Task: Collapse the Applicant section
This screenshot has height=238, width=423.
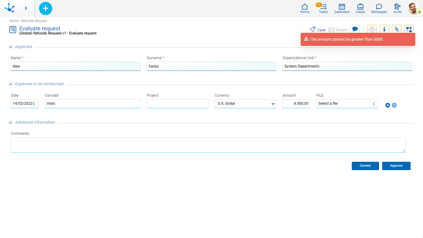Action: tap(11, 47)
